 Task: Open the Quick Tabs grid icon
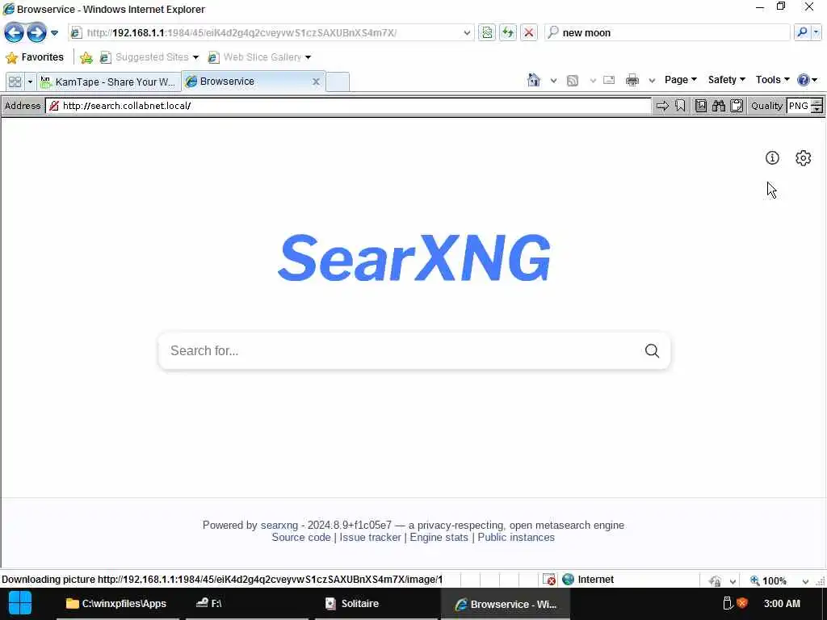(x=15, y=82)
